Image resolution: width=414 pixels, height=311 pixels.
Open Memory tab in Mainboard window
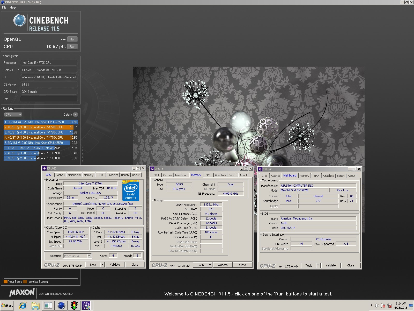[304, 176]
